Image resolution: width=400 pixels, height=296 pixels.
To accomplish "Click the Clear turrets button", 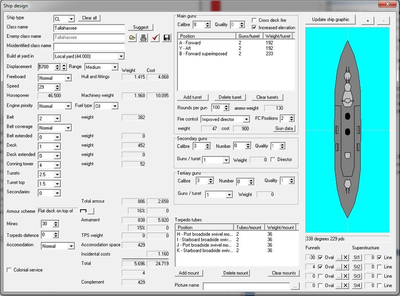I will 267,97.
